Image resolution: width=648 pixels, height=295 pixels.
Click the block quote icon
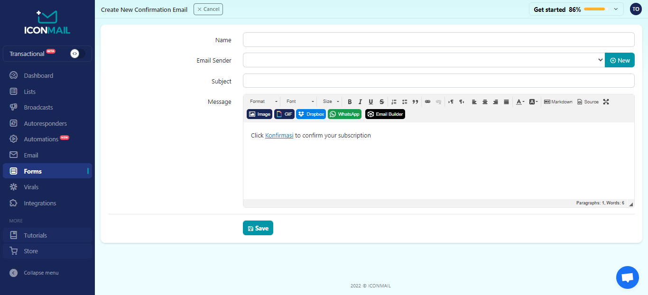click(x=416, y=102)
